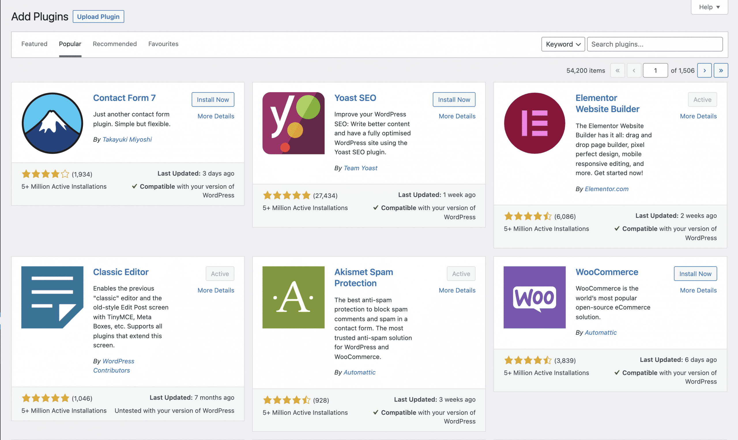Image resolution: width=738 pixels, height=440 pixels.
Task: Open More Details for Akismet
Action: coord(457,290)
